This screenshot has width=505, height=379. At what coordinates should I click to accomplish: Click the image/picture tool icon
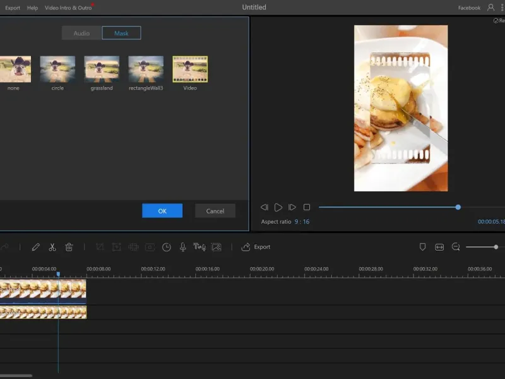tap(217, 247)
